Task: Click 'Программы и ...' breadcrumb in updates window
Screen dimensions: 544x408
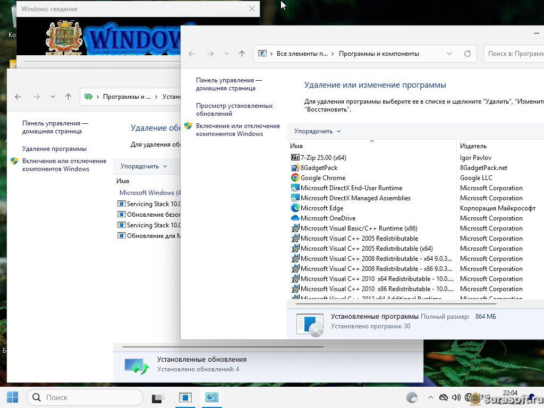Action: pyautogui.click(x=126, y=97)
